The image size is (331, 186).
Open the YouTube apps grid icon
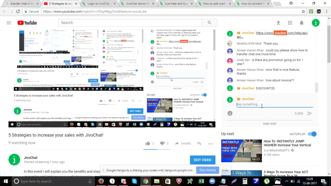click(290, 23)
